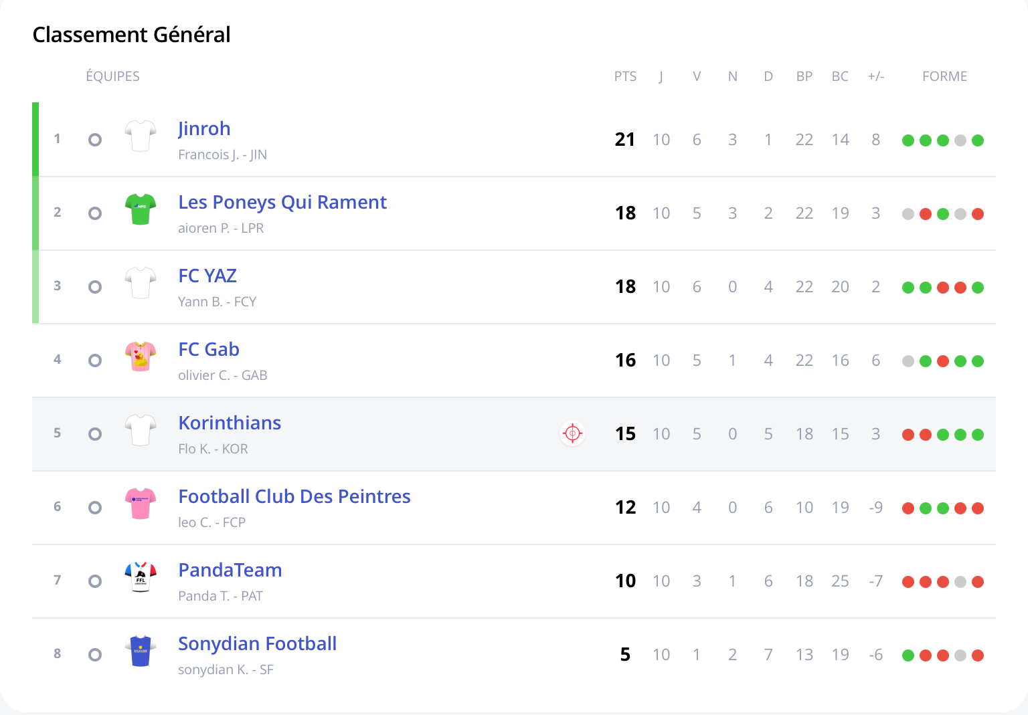Open the PandaTeam team link
This screenshot has width=1028, height=715.
click(230, 570)
